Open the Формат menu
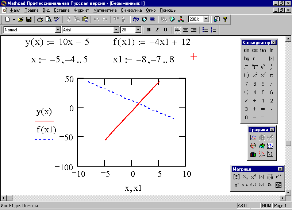The width and height of the screenshot is (292, 210). (81, 10)
